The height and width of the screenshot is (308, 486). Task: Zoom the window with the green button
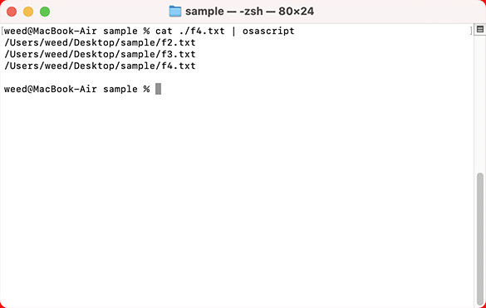point(45,12)
